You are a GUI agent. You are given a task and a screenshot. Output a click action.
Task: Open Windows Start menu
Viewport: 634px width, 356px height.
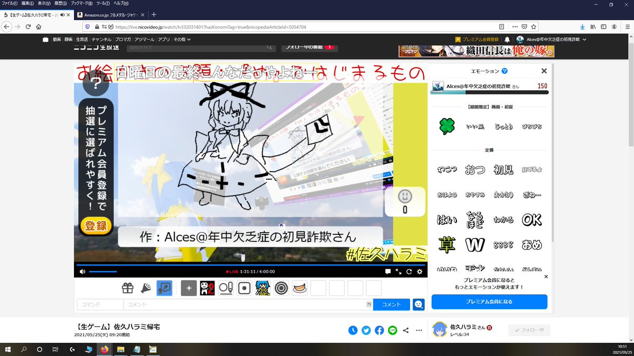point(8,349)
